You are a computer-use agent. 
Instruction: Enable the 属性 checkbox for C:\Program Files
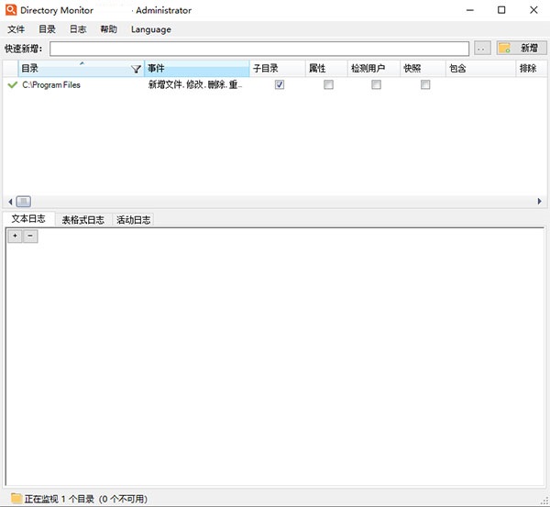pos(328,84)
